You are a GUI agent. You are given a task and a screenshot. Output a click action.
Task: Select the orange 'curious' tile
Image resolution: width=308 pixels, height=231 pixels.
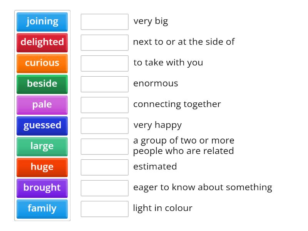(x=42, y=63)
